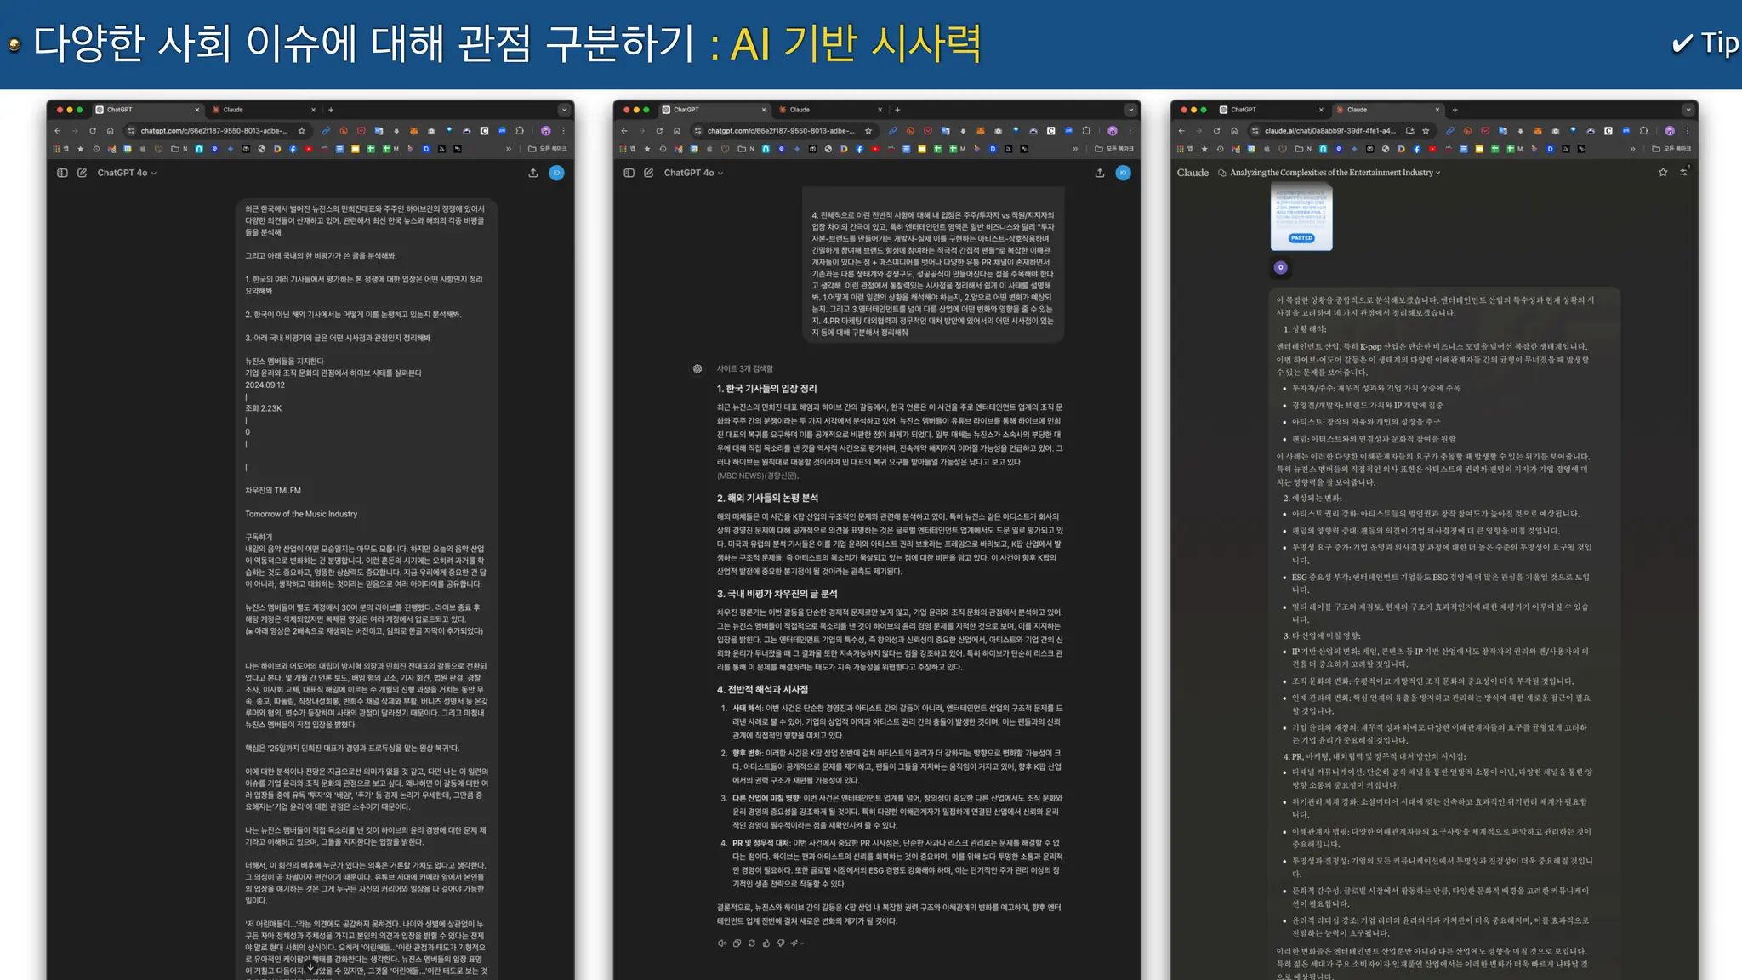Open the Claude chat controls slider icon
This screenshot has height=980, width=1742.
coord(1684,173)
